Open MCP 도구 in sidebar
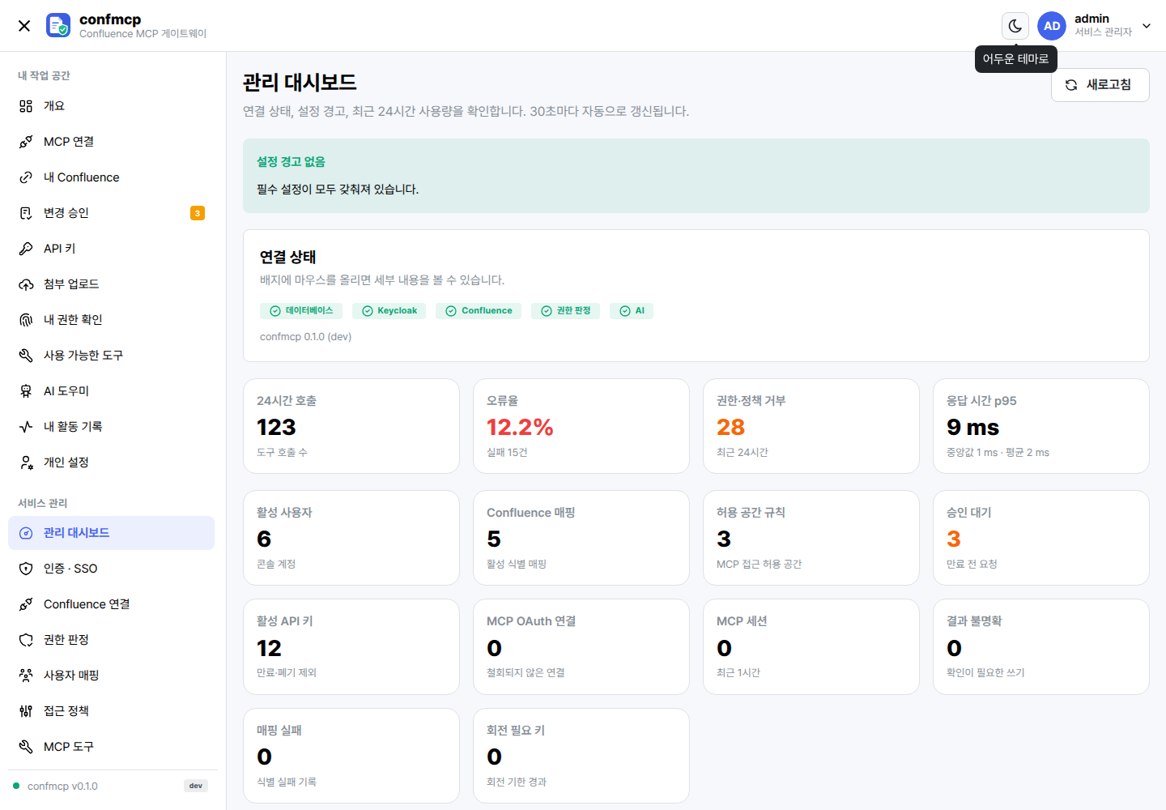This screenshot has width=1166, height=810. (x=111, y=747)
